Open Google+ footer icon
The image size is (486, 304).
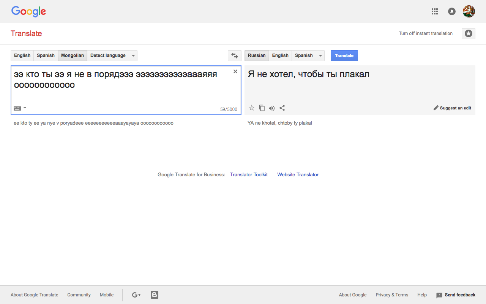(136, 295)
